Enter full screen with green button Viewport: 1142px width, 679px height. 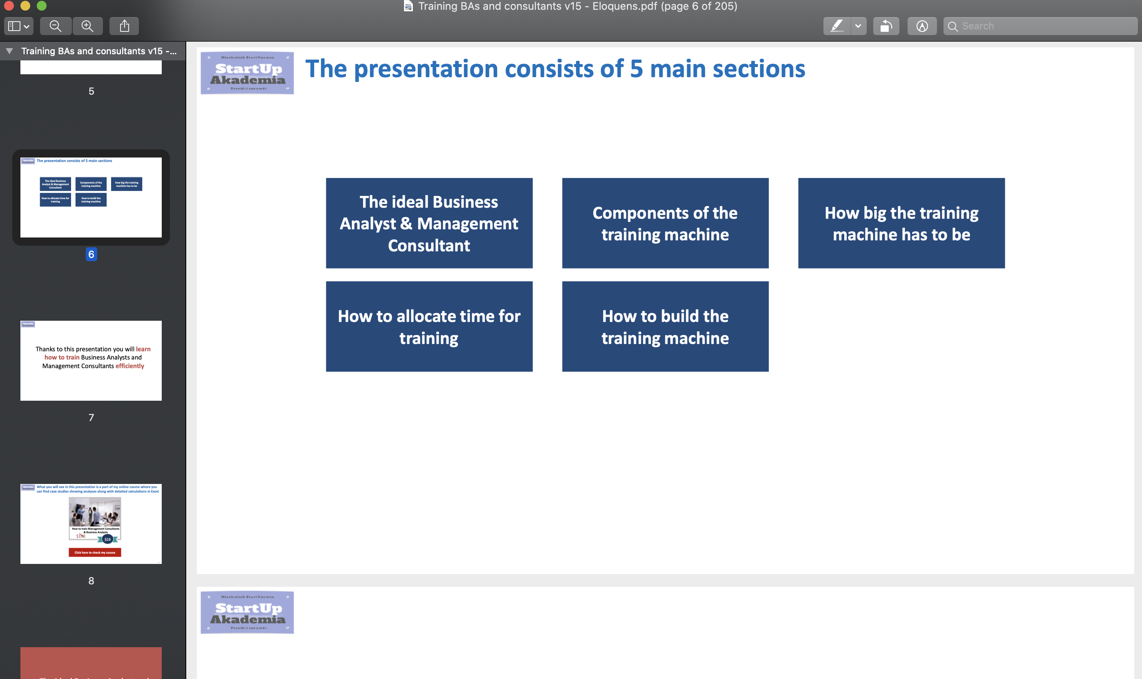42,5
